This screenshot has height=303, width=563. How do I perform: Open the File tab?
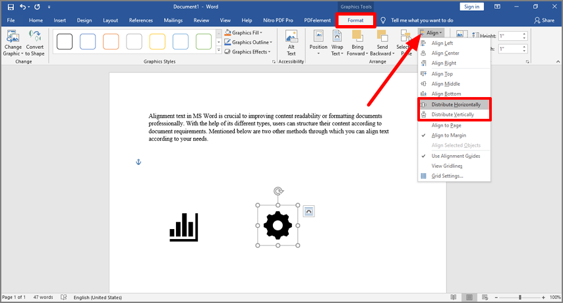click(x=11, y=20)
